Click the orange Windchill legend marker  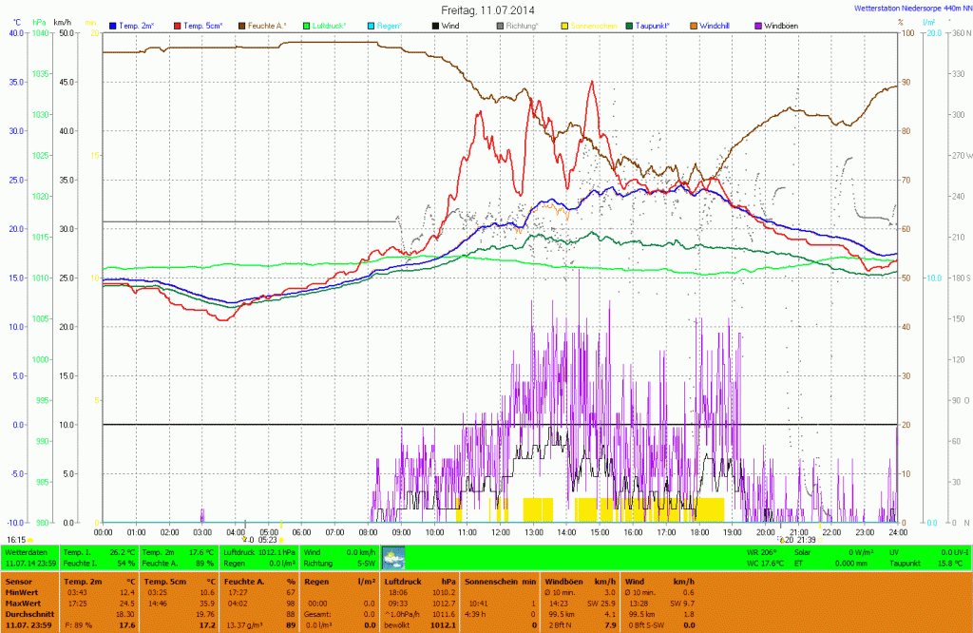coord(693,26)
